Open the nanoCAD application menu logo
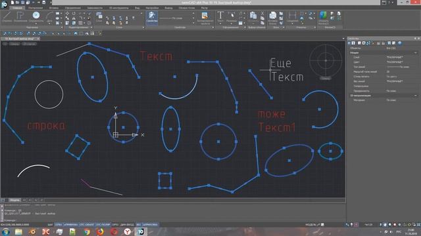The image size is (421, 236). point(4,5)
